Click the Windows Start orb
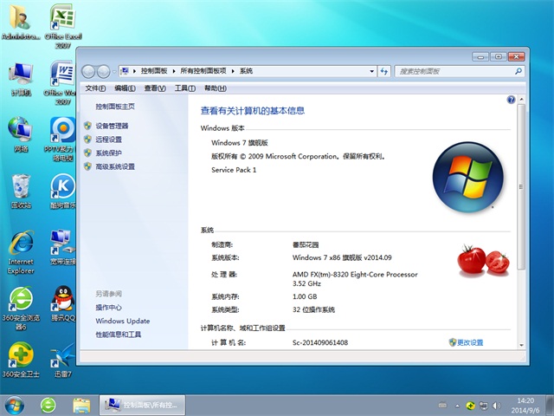The image size is (554, 416). point(14,406)
